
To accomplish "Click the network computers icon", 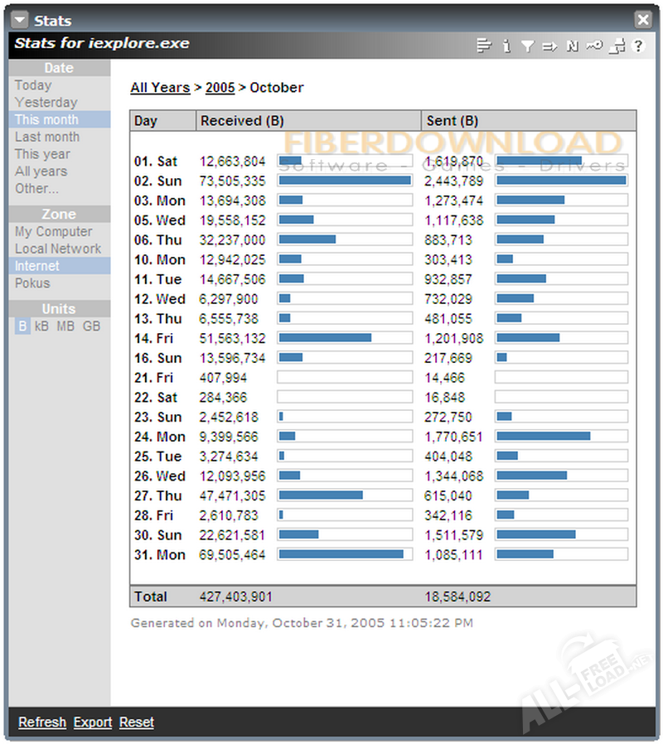I will coord(616,46).
